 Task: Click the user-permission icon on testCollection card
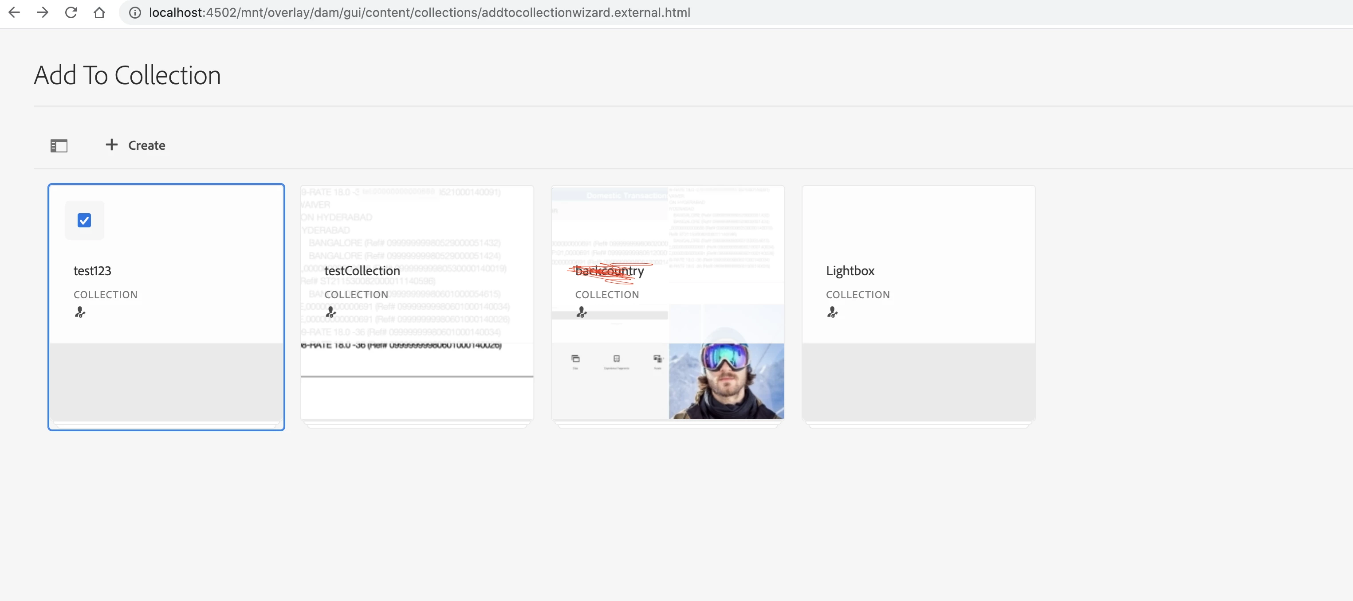(x=330, y=312)
